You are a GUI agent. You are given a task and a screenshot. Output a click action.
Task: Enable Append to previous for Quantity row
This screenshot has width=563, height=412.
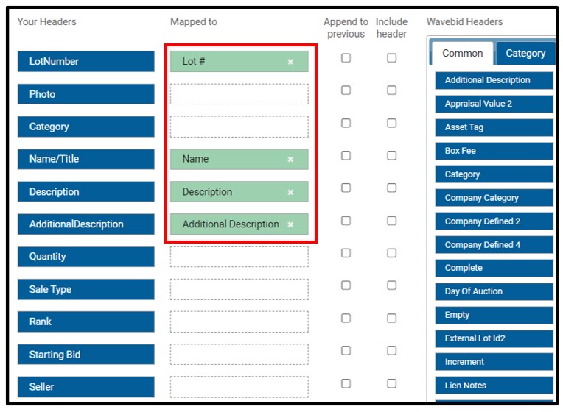tap(346, 253)
